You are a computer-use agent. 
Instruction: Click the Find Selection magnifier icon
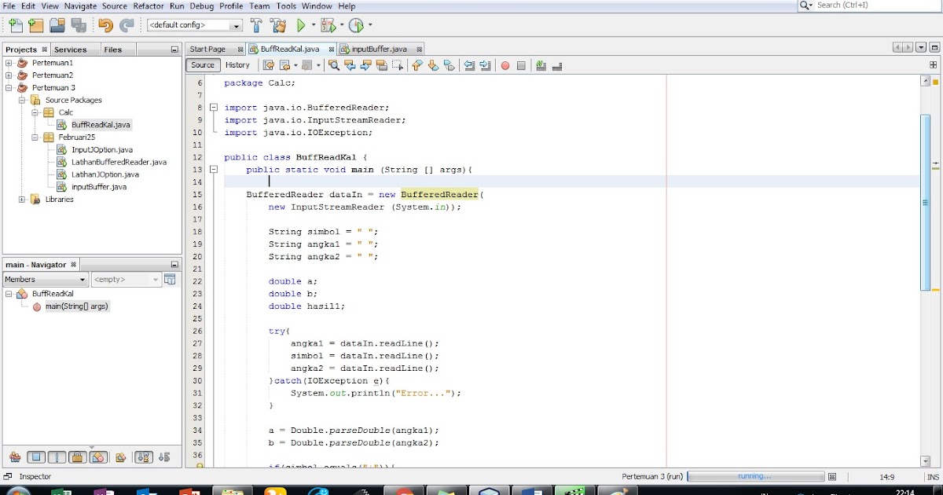[333, 65]
